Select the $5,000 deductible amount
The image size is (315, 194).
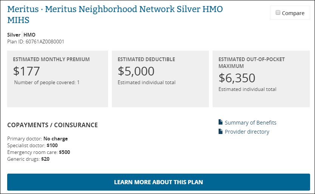136,71
